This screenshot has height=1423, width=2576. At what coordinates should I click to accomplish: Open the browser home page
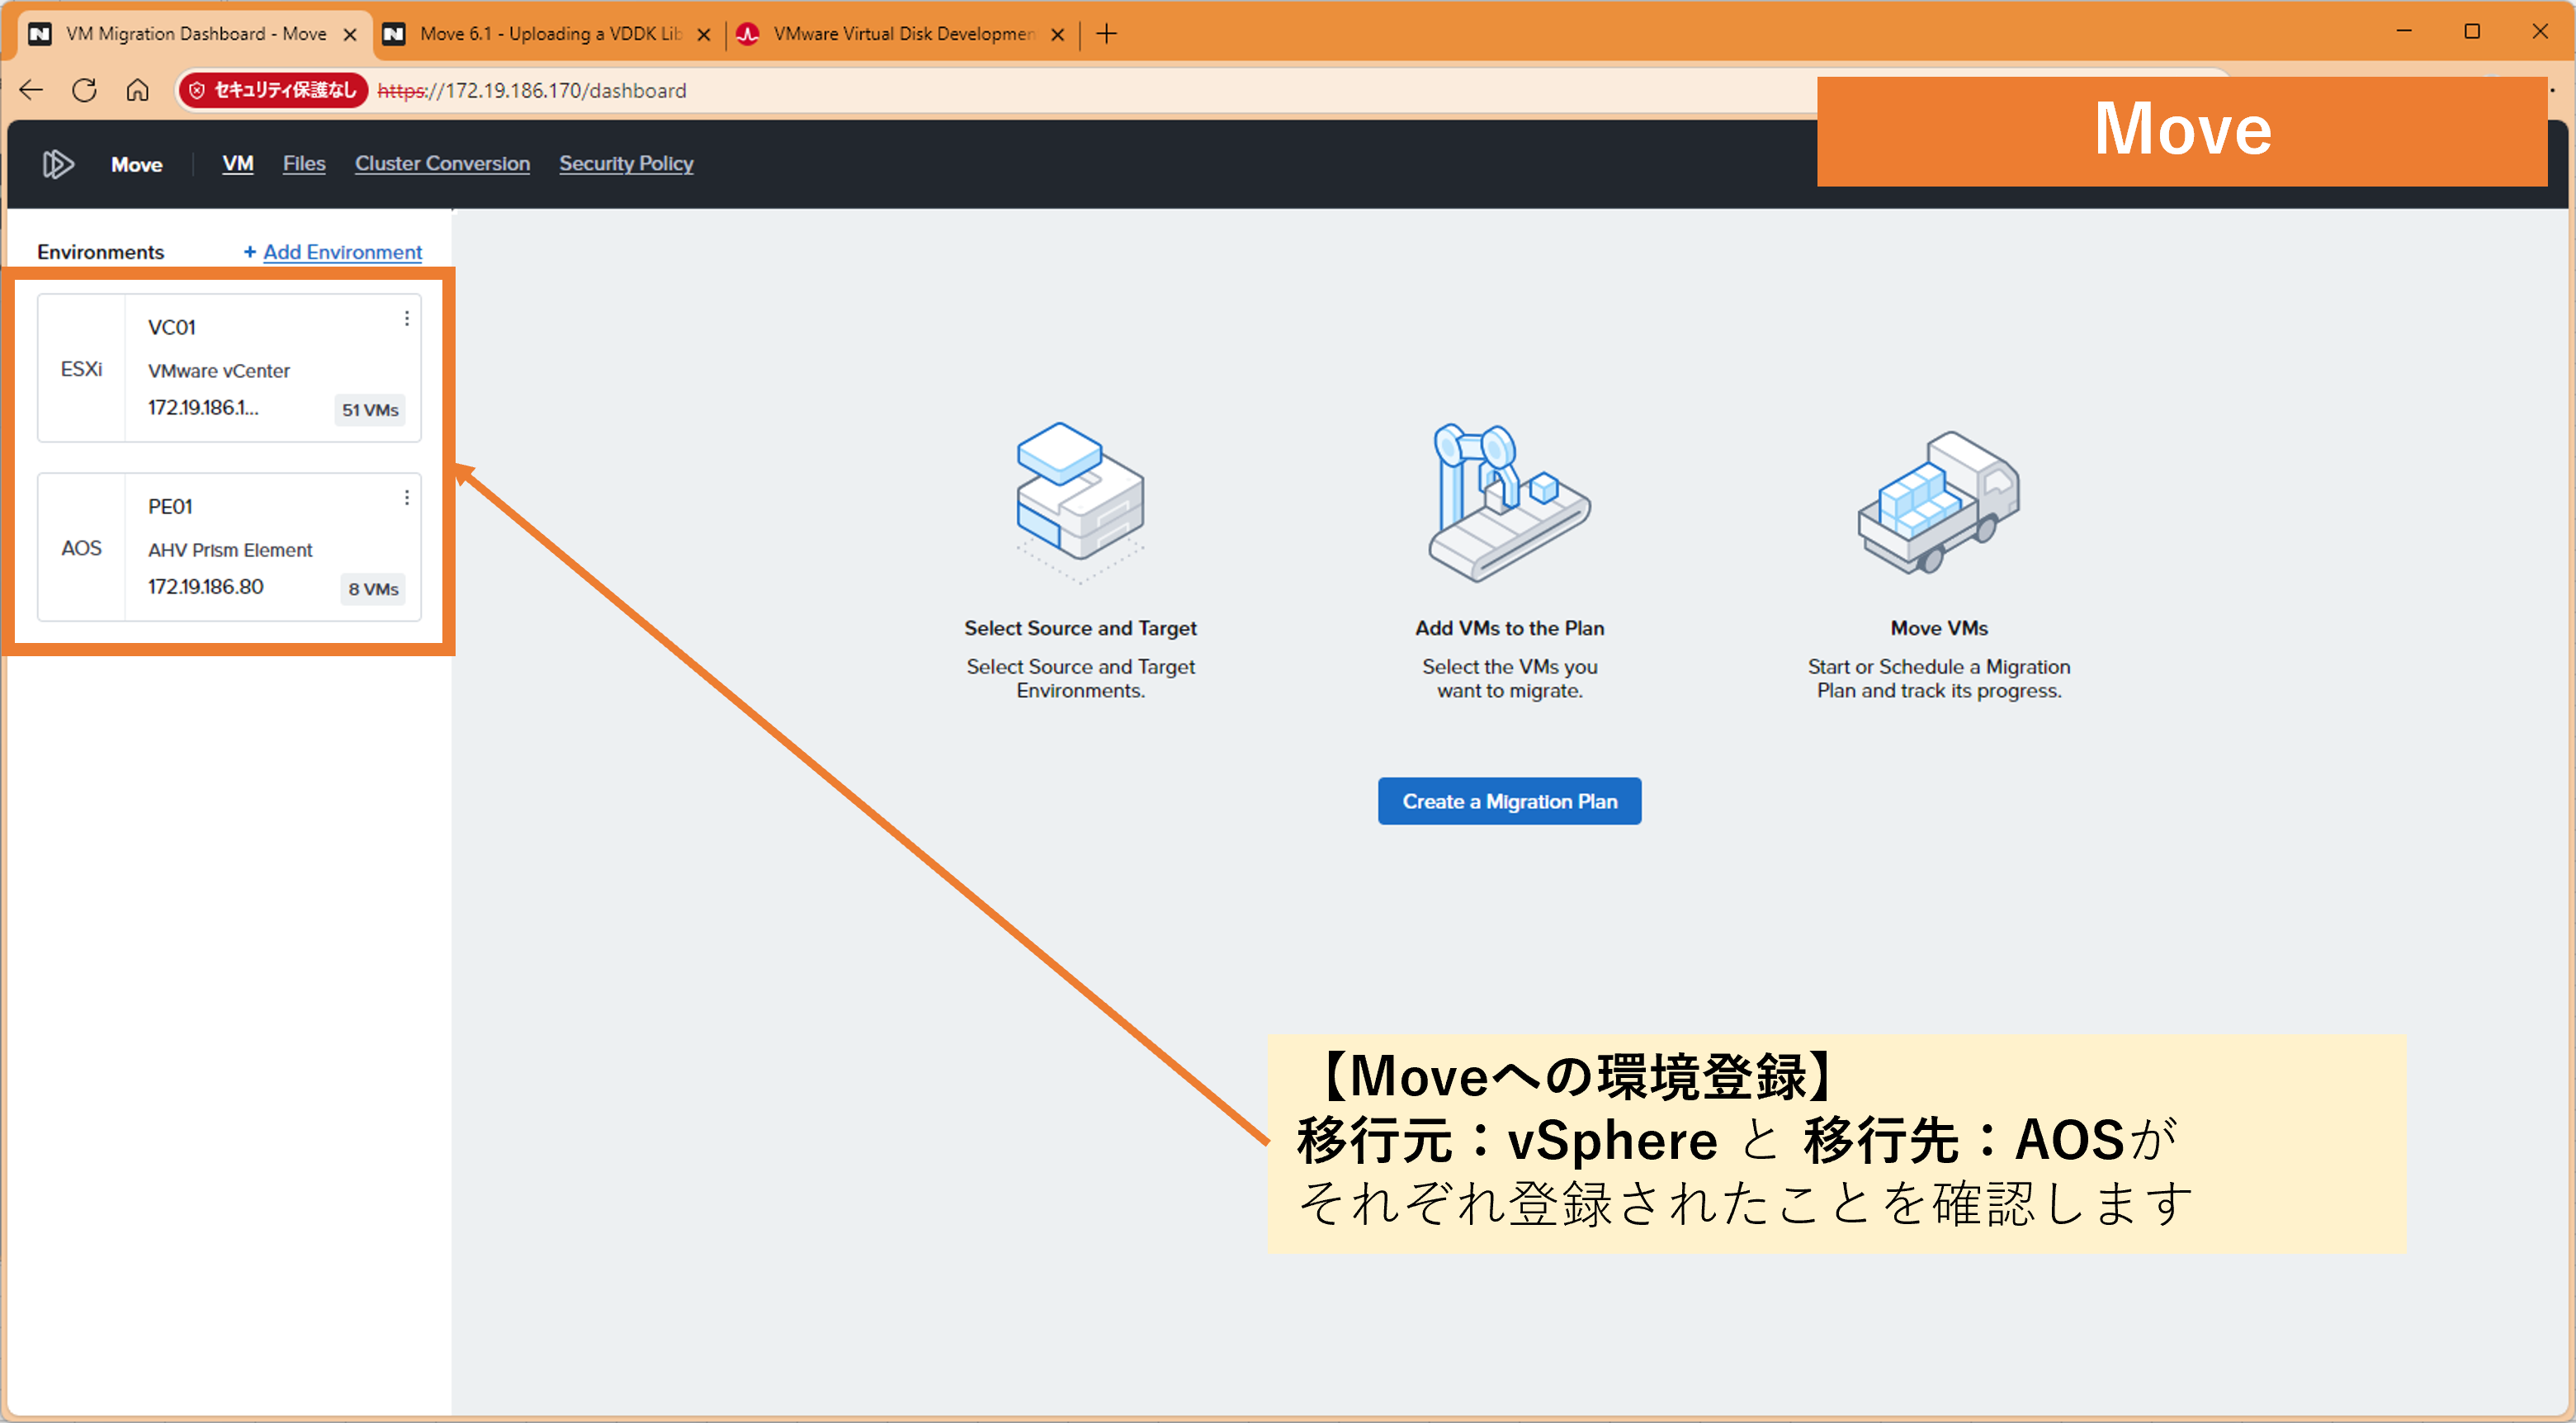click(x=137, y=90)
